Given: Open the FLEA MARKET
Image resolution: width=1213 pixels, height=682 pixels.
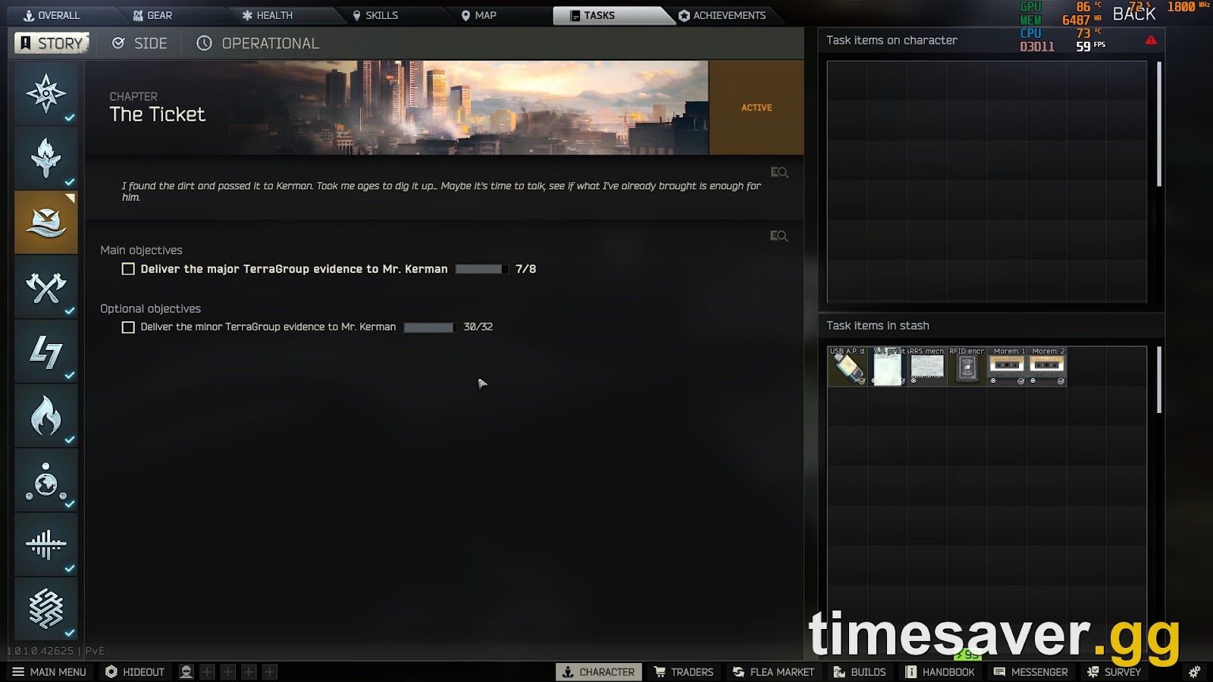Looking at the screenshot, I should (773, 672).
